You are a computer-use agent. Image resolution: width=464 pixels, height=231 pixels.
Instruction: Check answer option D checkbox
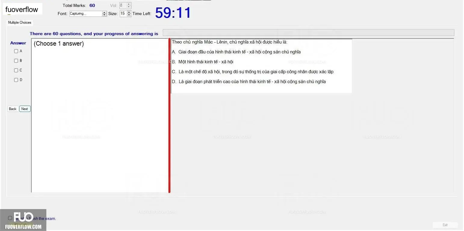coord(16,80)
